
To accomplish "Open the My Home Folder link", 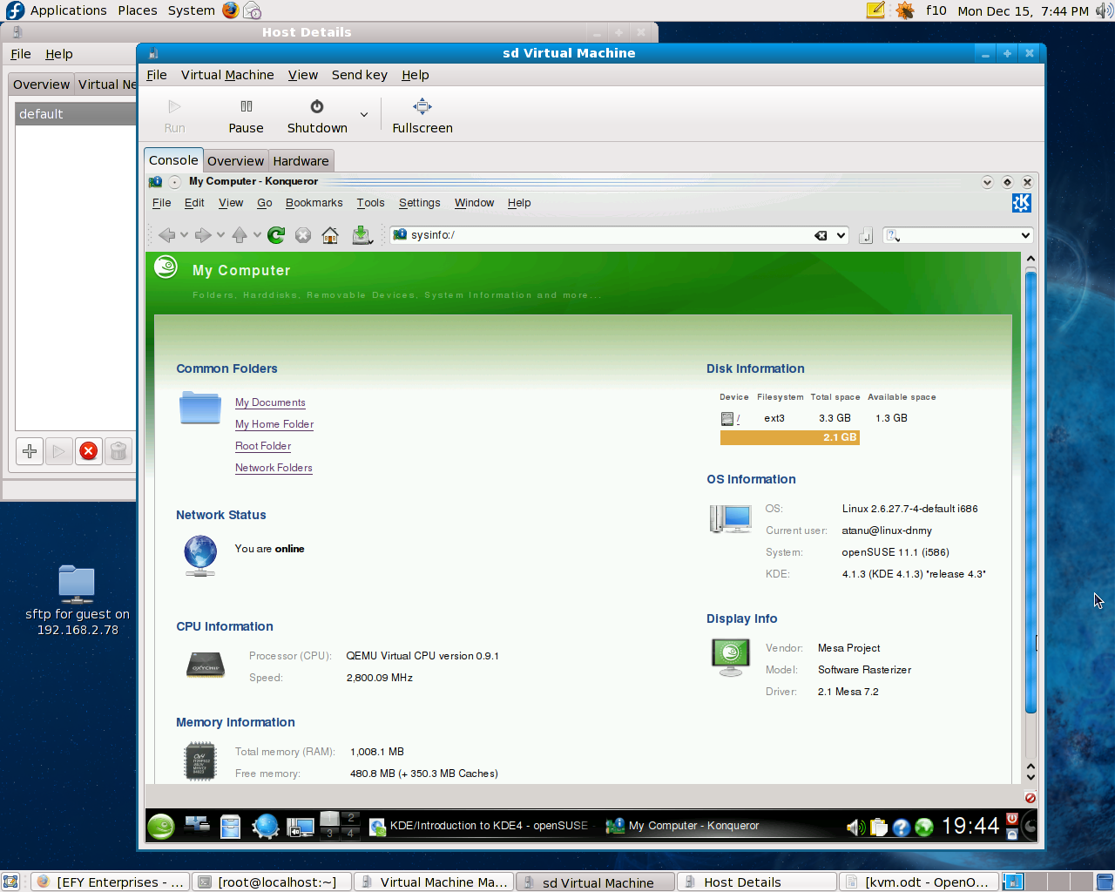I will 274,424.
